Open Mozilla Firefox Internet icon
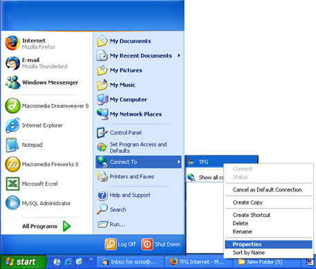The height and width of the screenshot is (269, 316). 12,43
